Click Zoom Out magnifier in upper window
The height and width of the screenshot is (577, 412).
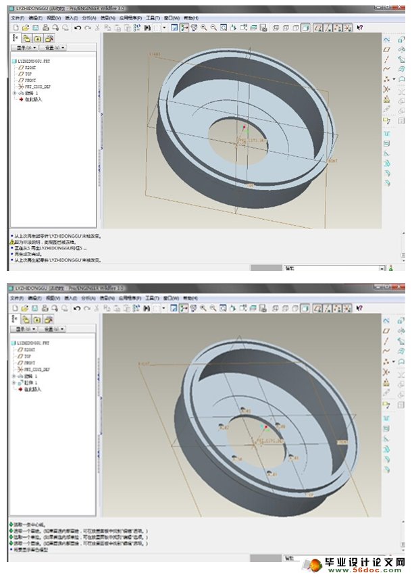coord(213,28)
